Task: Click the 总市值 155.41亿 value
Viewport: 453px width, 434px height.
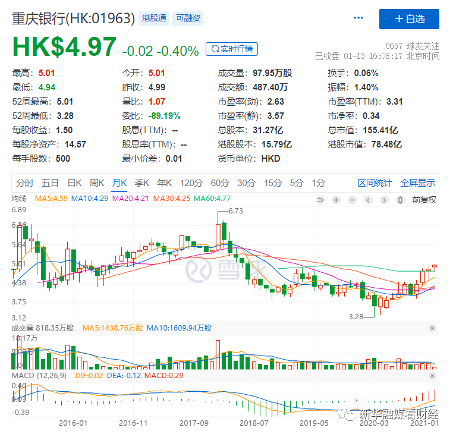Action: coord(380,130)
